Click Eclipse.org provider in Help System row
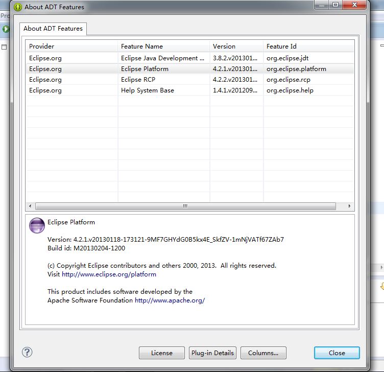 pos(45,90)
